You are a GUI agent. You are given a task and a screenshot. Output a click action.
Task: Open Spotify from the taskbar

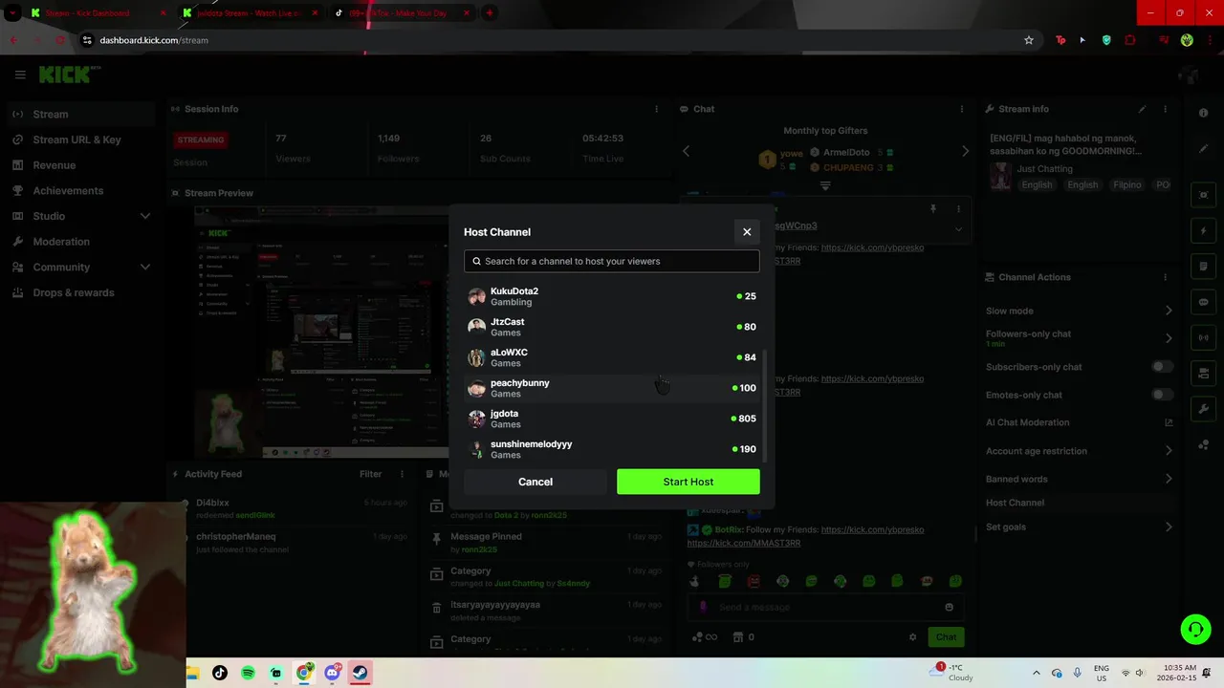coord(248,673)
